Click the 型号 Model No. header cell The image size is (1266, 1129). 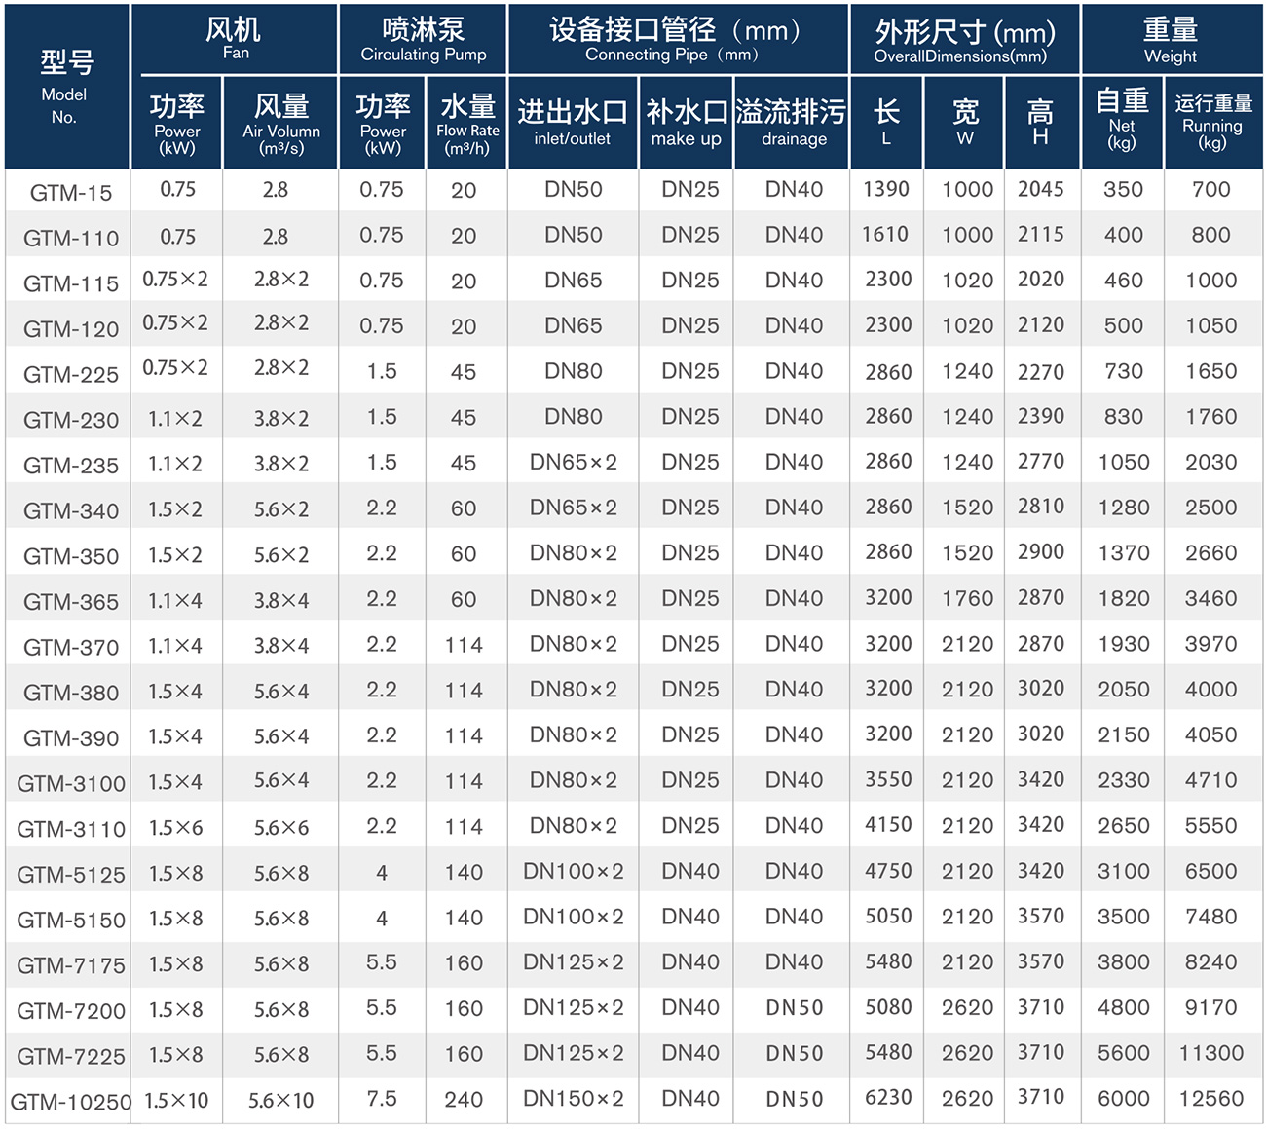pyautogui.click(x=66, y=87)
